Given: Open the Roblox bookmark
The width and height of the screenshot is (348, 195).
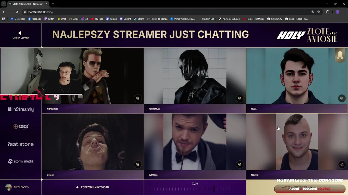Looking at the screenshot, I should 111,19.
